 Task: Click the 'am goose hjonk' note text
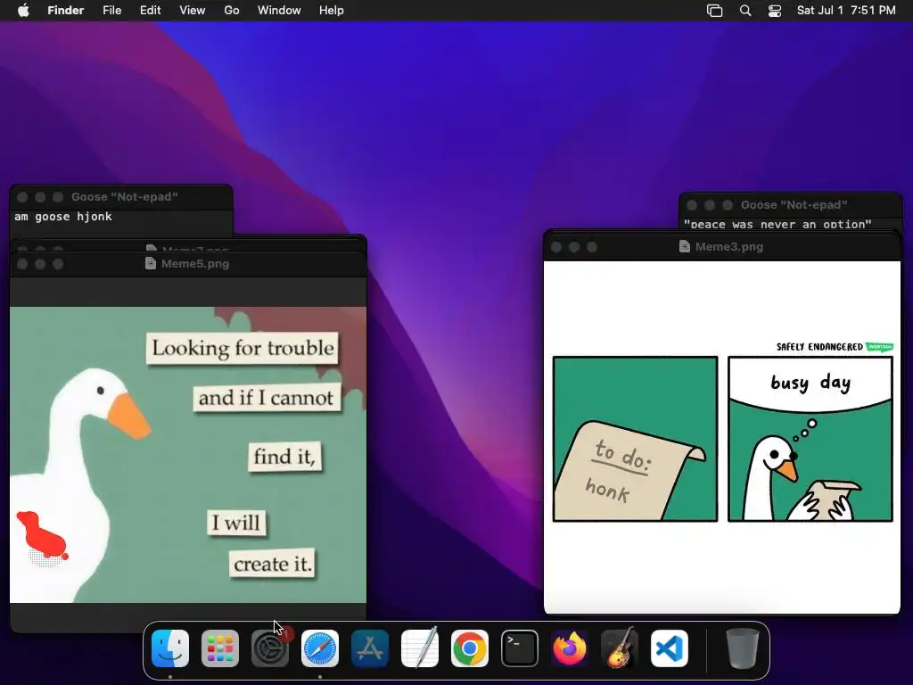pyautogui.click(x=63, y=217)
